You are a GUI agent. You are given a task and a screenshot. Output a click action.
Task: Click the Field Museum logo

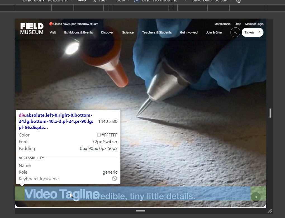coord(32,29)
